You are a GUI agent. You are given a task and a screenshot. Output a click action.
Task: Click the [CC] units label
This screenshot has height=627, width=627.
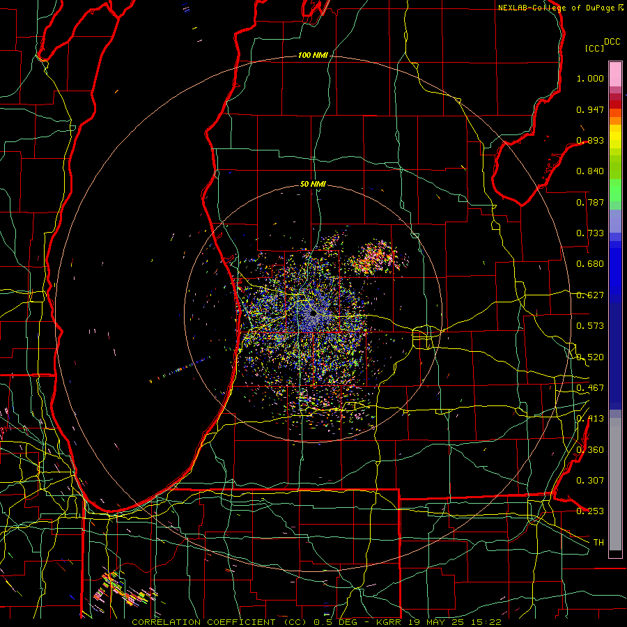(594, 48)
